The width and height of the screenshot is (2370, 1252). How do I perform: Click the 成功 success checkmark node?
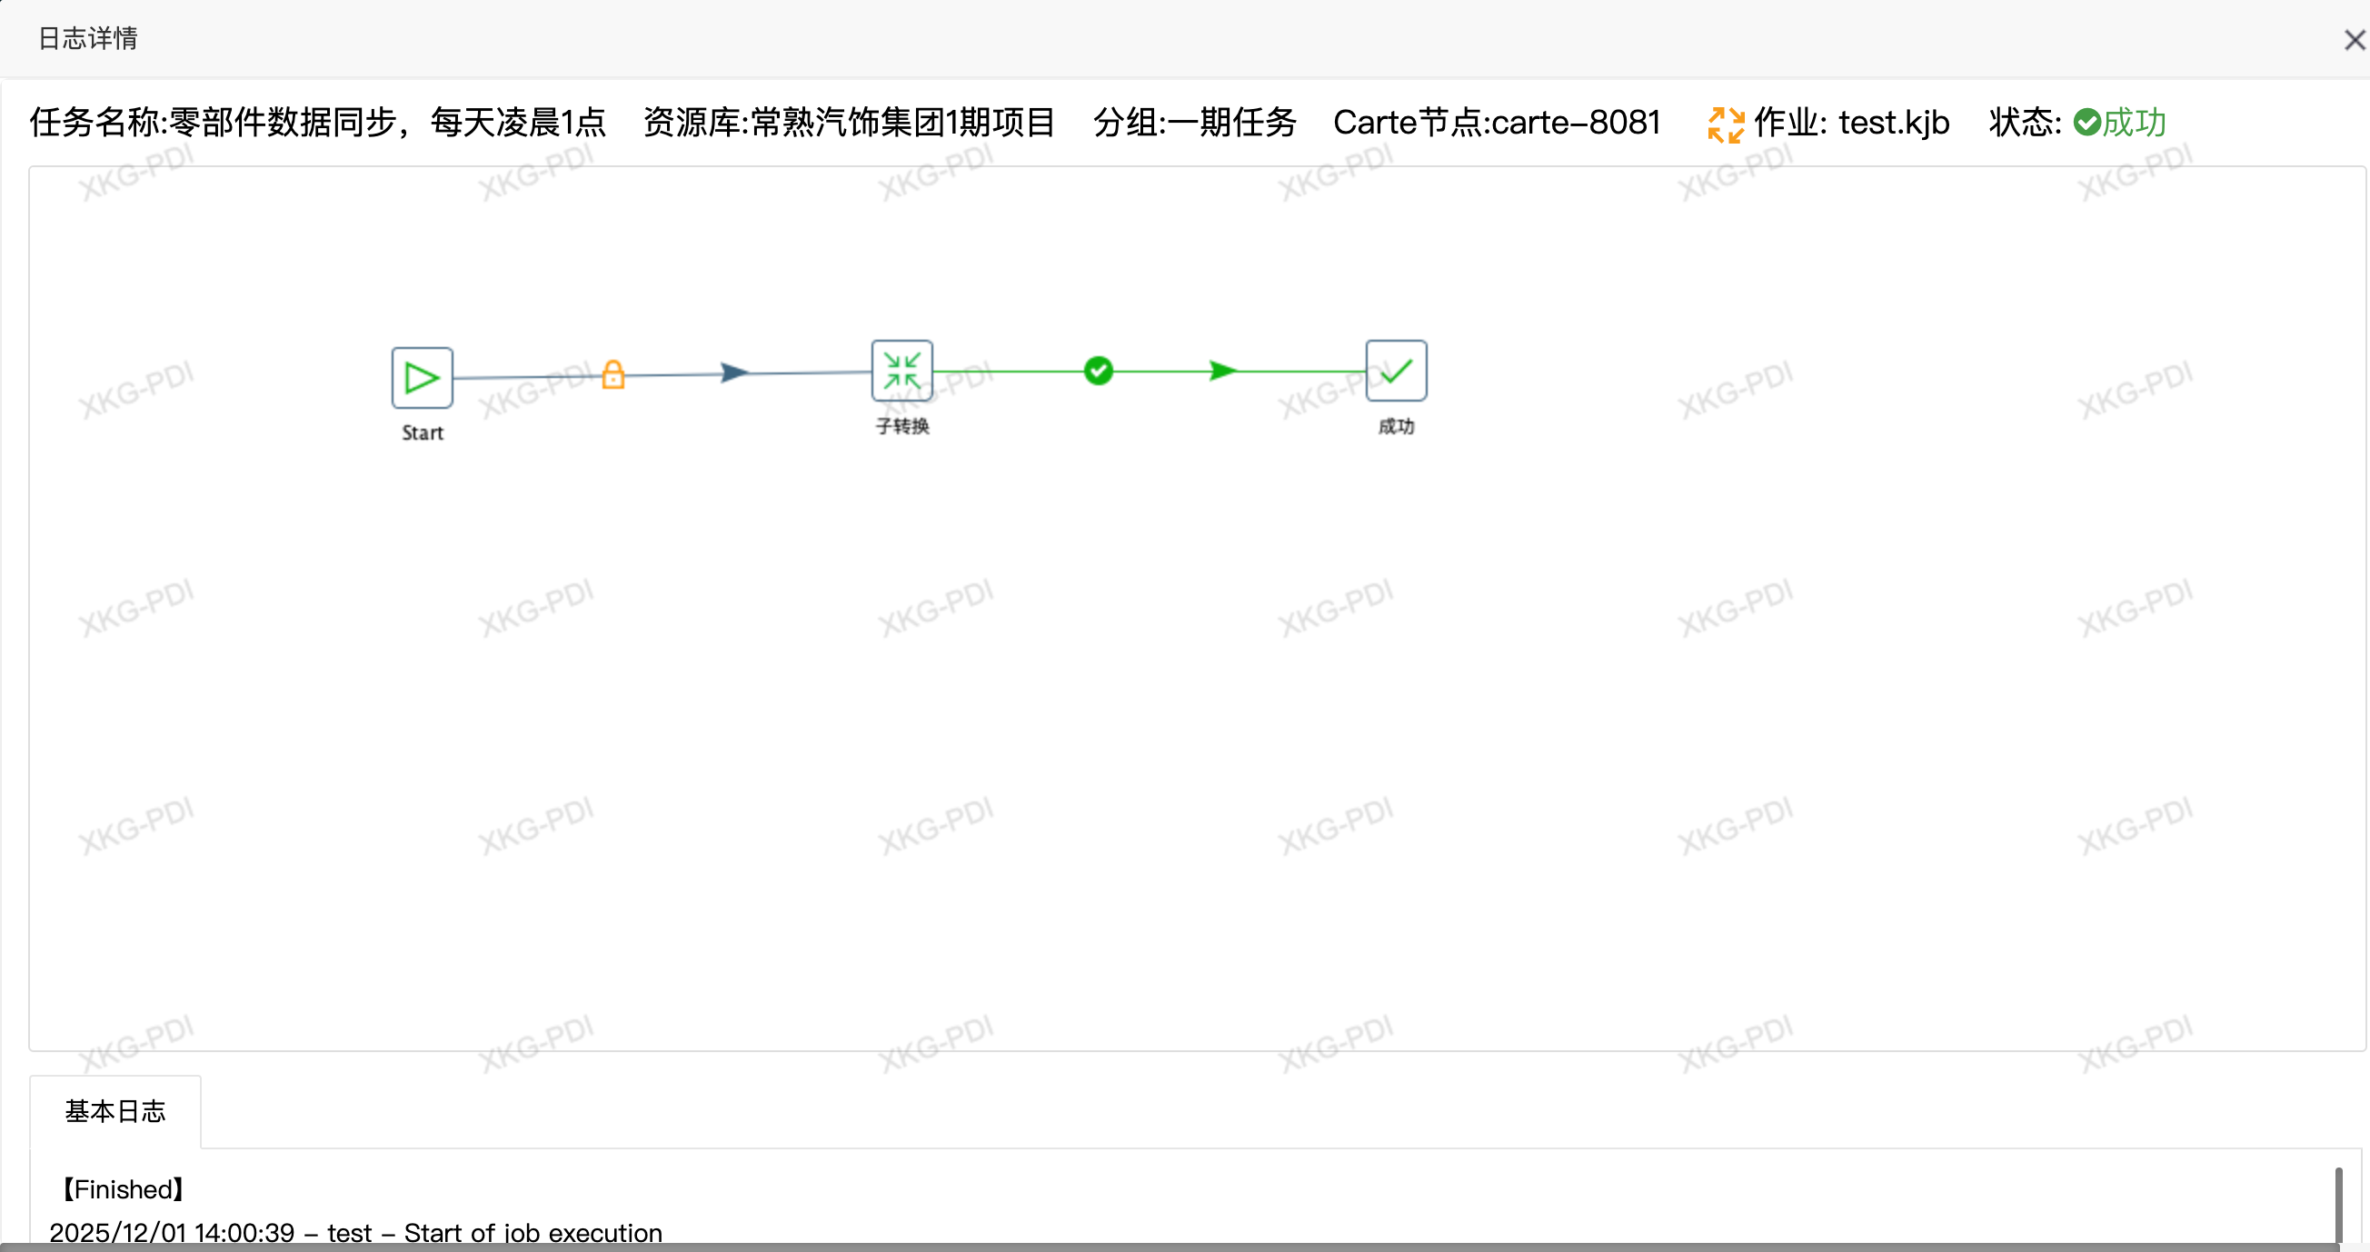[x=1395, y=371]
